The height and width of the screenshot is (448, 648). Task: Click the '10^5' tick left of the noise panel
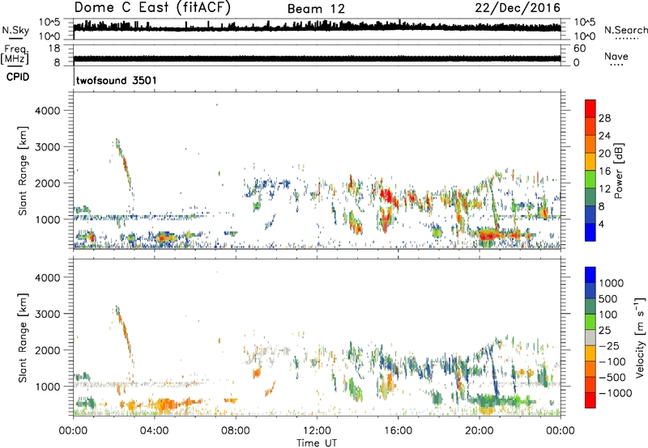pos(49,23)
